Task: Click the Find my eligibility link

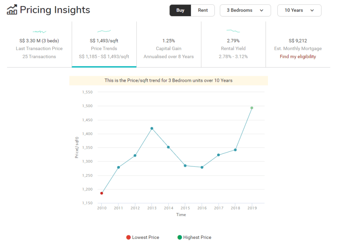Action: [x=298, y=56]
